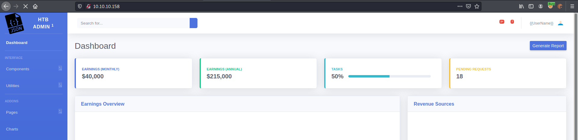Viewport: 578px width, 140px height.
Task: Open alerts icon with 3+ badge
Action: point(502,22)
